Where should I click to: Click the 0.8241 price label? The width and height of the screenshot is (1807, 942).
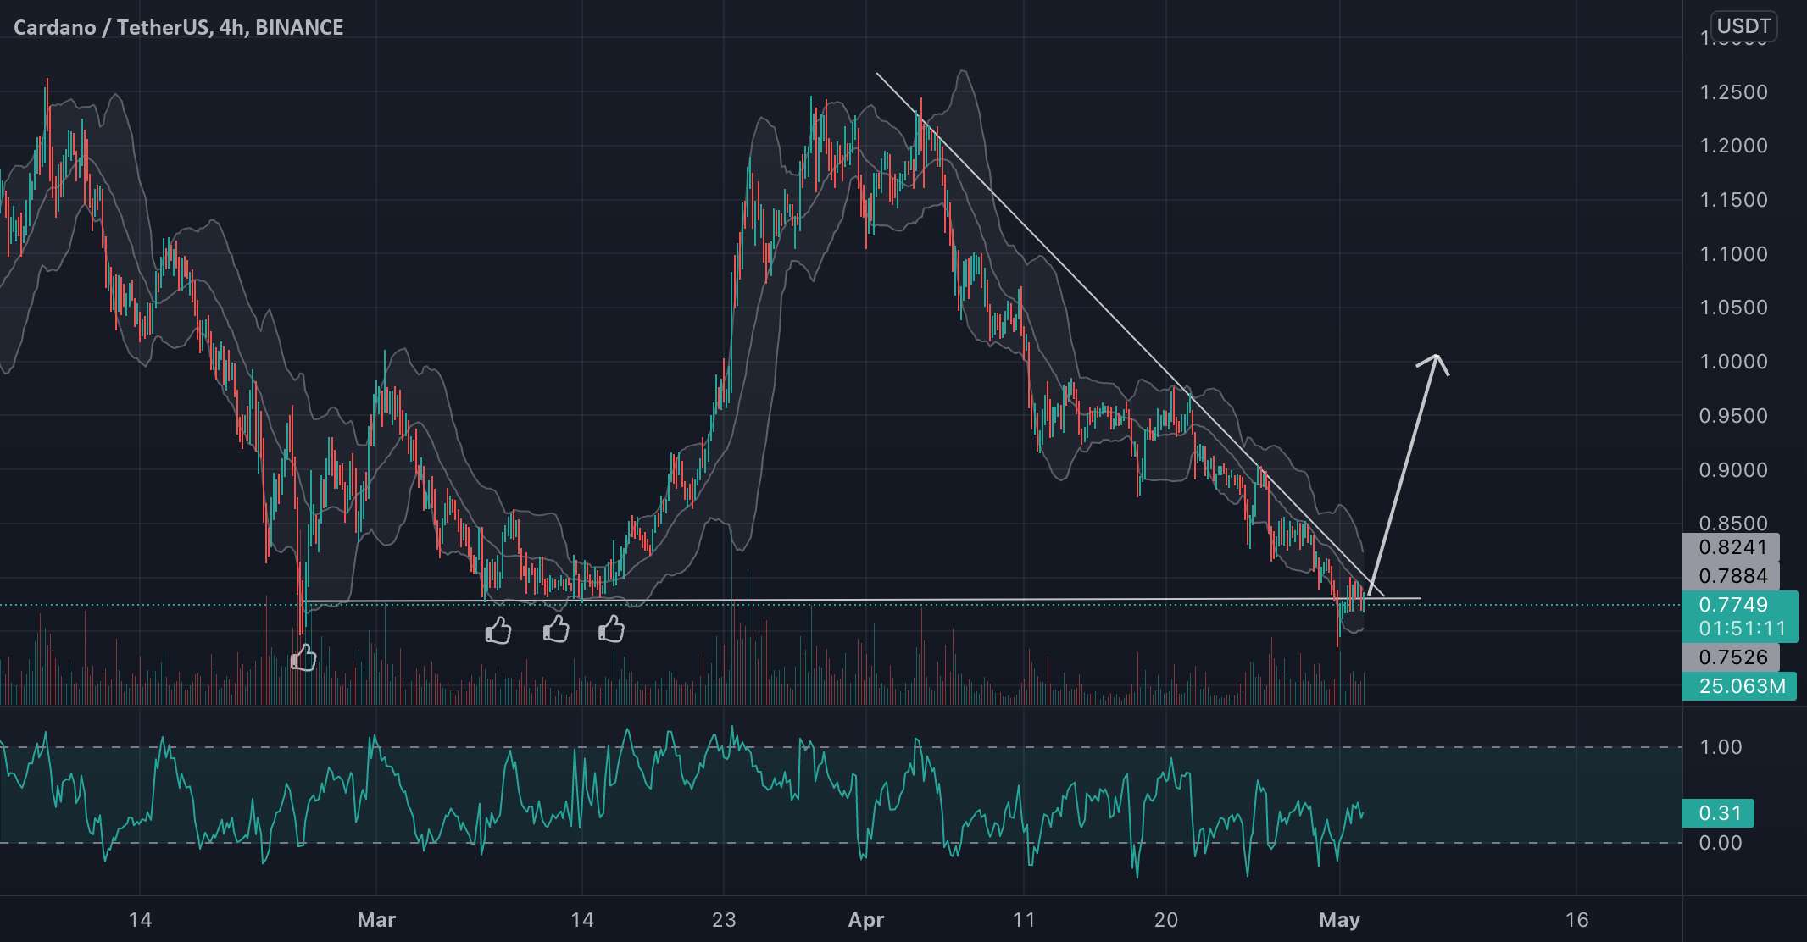(x=1731, y=547)
